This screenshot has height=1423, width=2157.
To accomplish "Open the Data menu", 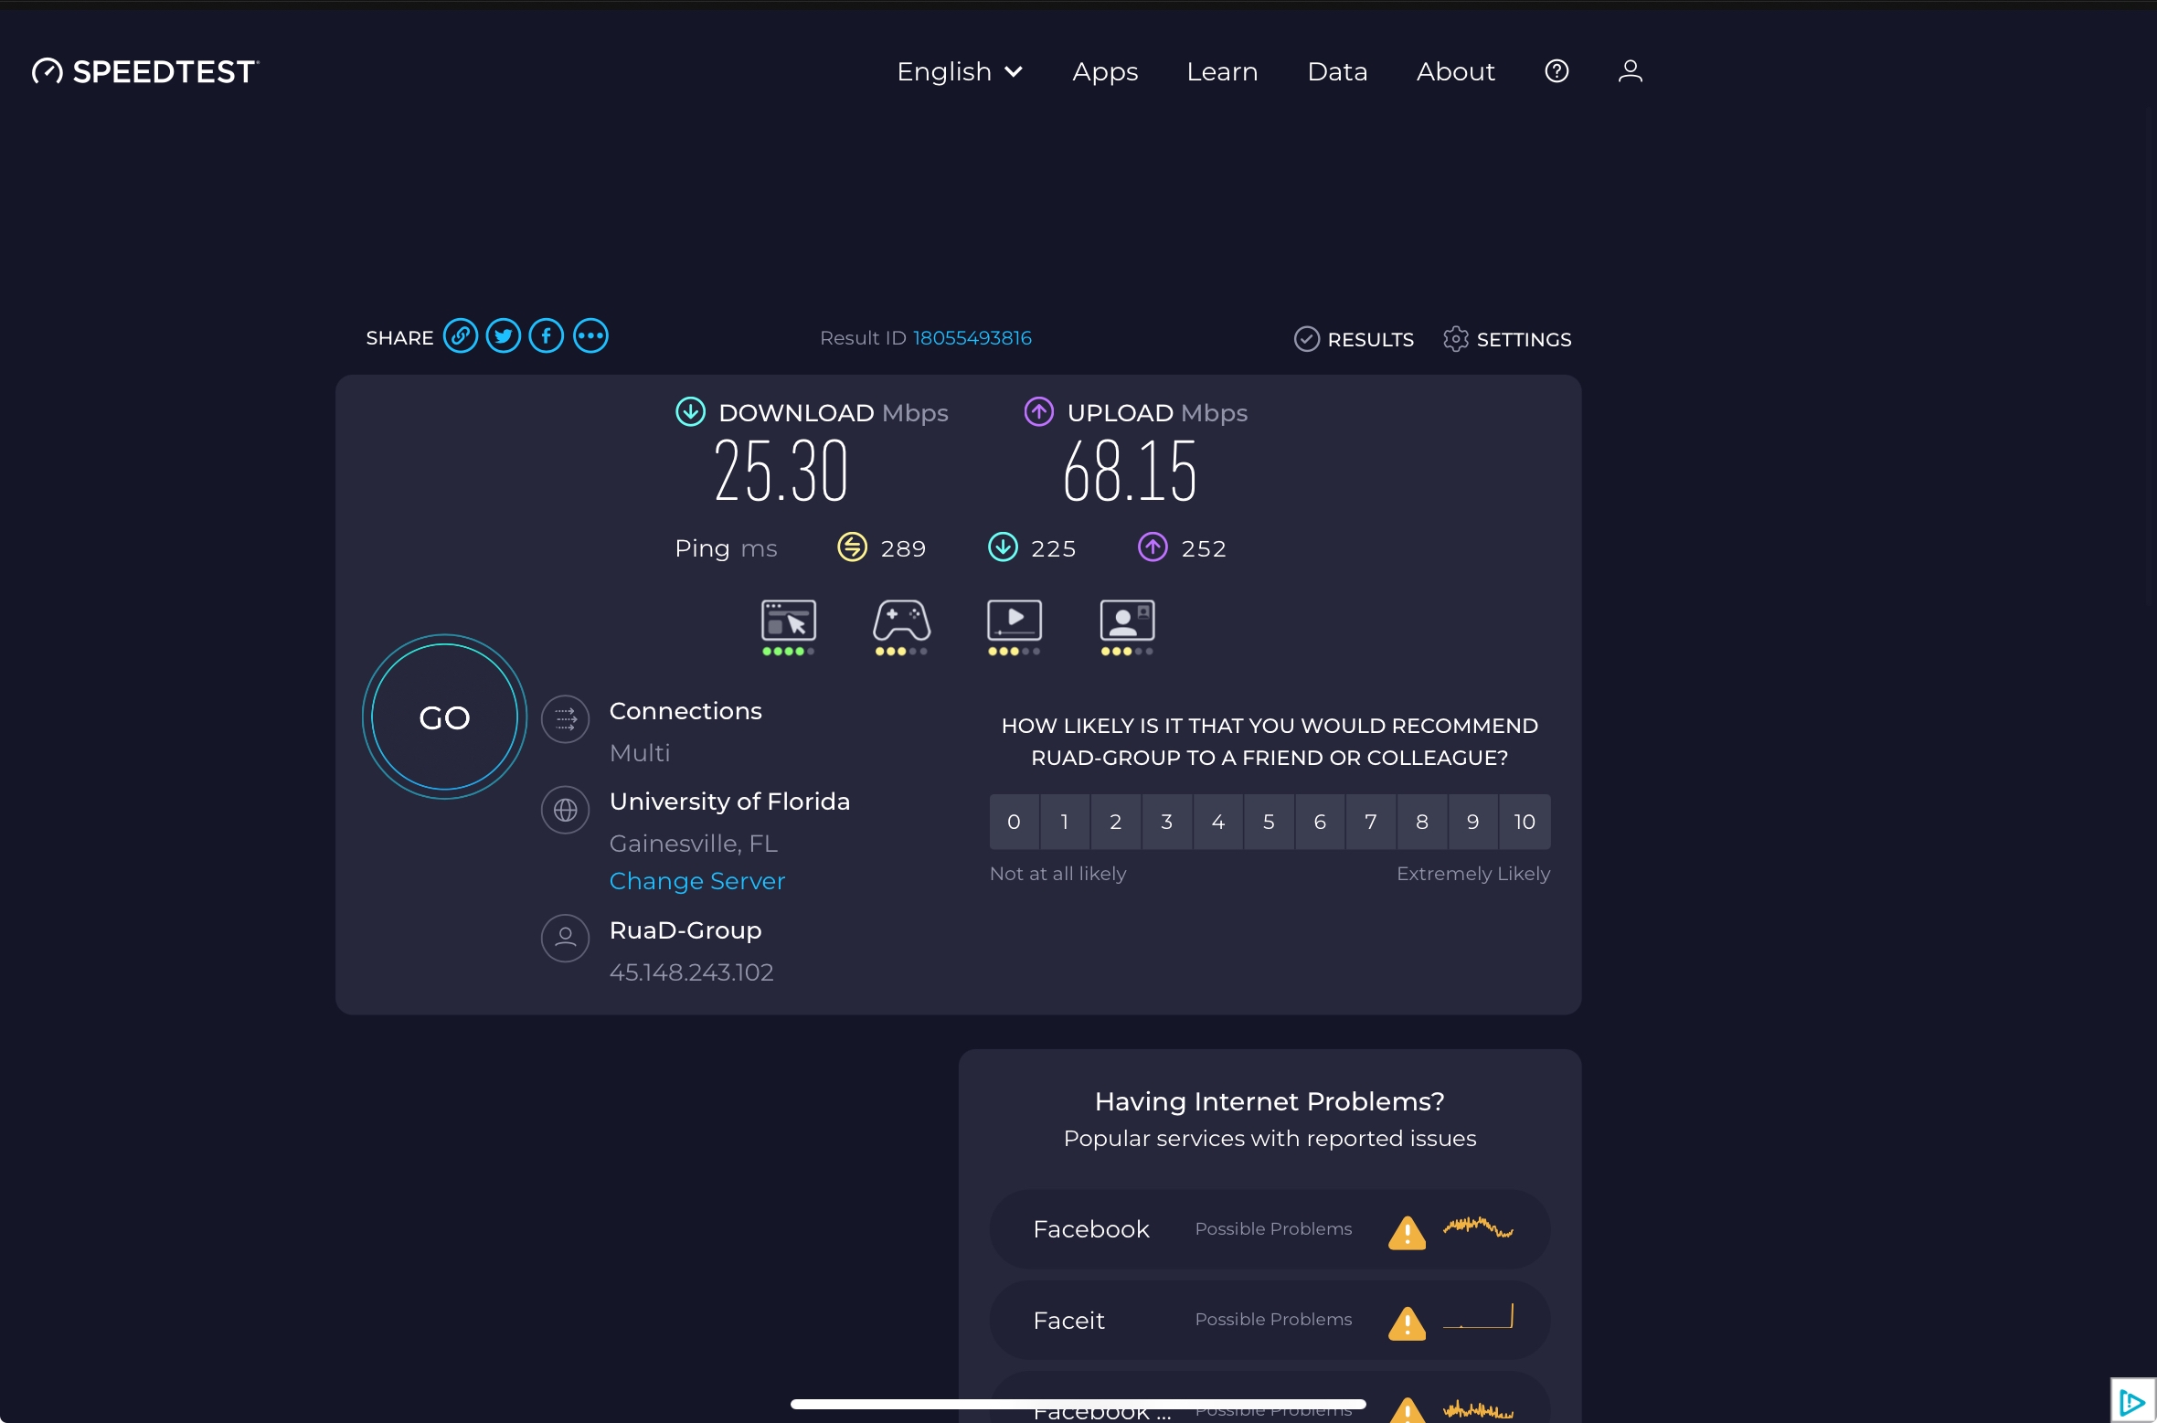I will pyautogui.click(x=1337, y=71).
